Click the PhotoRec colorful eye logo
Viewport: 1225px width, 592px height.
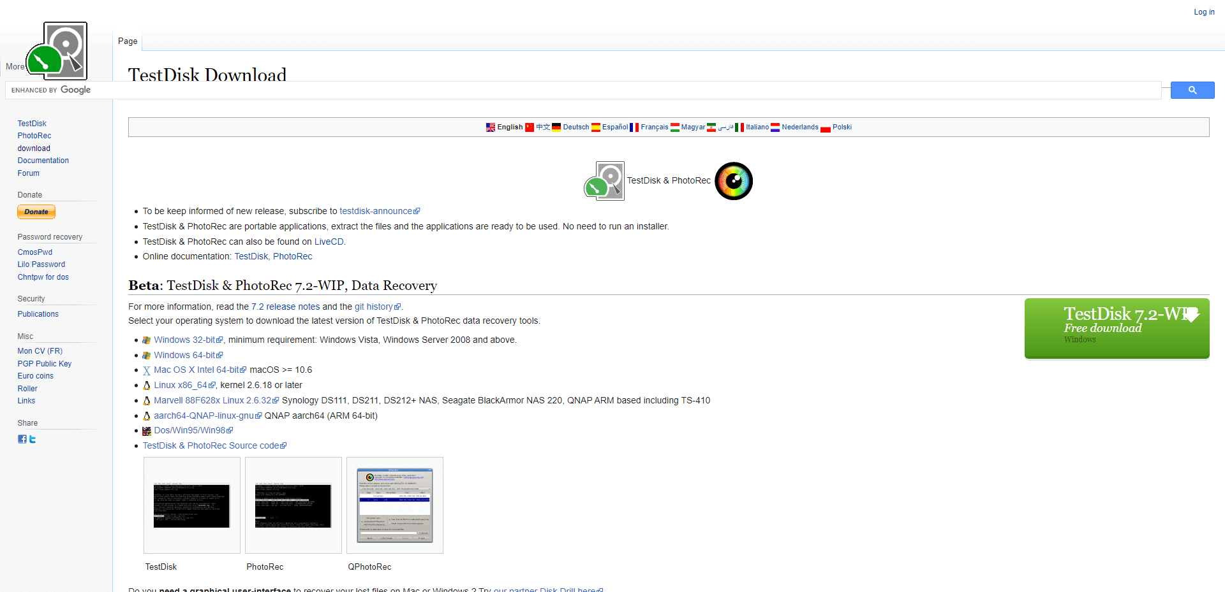tap(734, 180)
